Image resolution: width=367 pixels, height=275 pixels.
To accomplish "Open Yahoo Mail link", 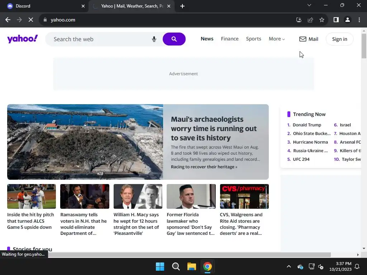I will pyautogui.click(x=309, y=39).
